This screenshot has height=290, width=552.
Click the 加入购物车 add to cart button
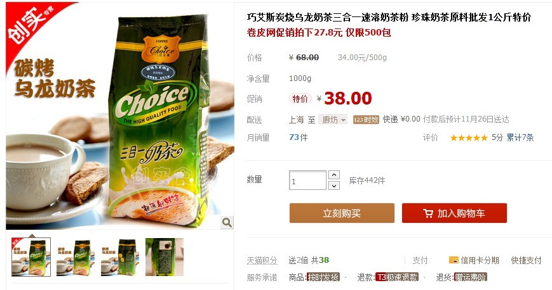click(x=454, y=213)
